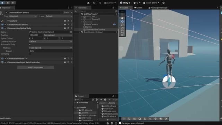Select the Hand view tool

coord(122,18)
